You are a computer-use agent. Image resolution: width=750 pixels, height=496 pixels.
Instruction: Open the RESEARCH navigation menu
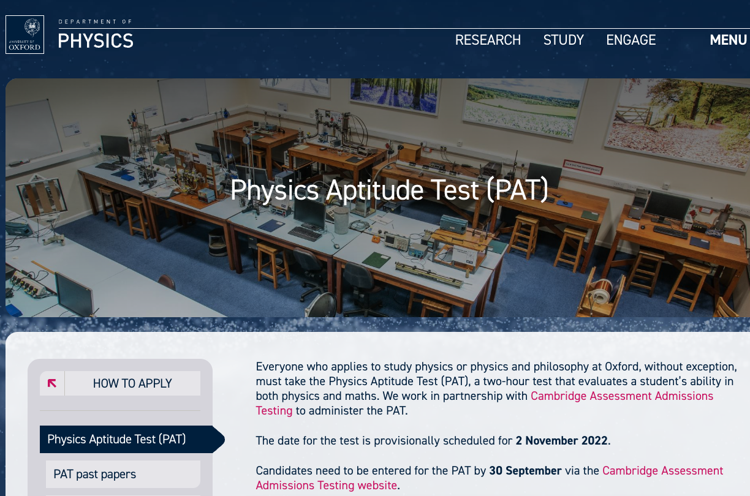coord(488,40)
